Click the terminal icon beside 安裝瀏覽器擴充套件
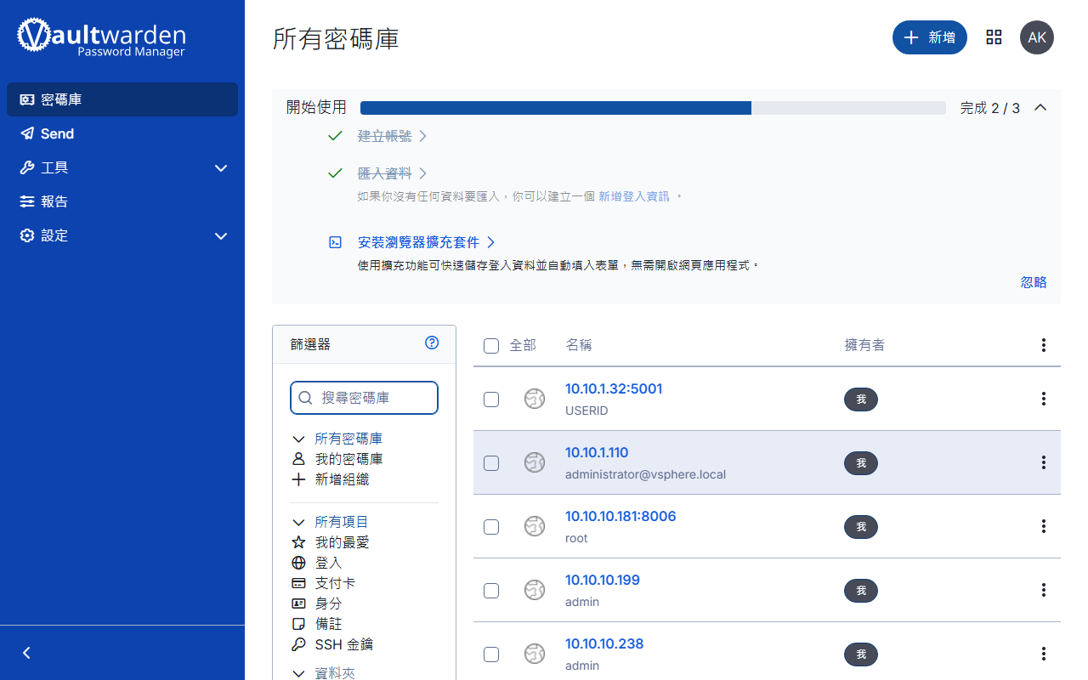1088x680 pixels. 336,242
